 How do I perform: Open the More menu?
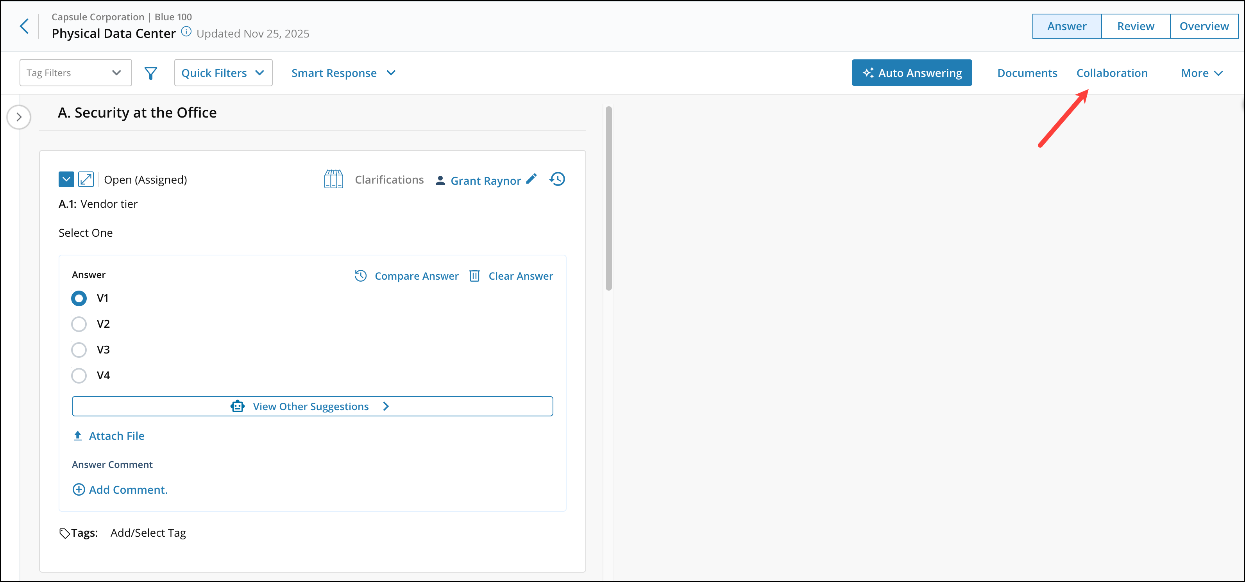(x=1201, y=72)
